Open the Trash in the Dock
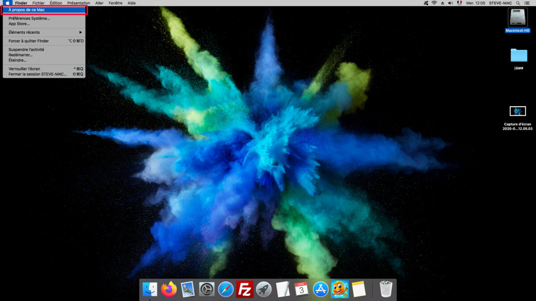The image size is (536, 301). pyautogui.click(x=385, y=289)
